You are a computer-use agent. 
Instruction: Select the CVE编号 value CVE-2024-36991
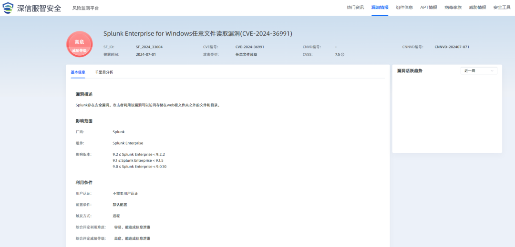(249, 47)
